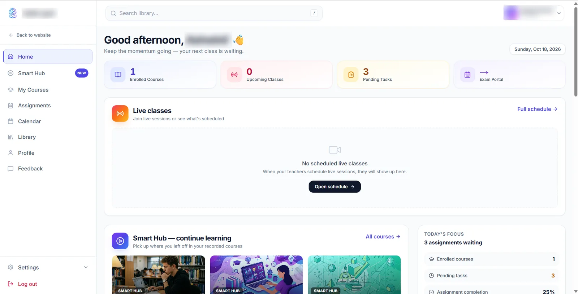The height and width of the screenshot is (294, 578).
Task: Click the search magnifier icon
Action: coord(113,13)
